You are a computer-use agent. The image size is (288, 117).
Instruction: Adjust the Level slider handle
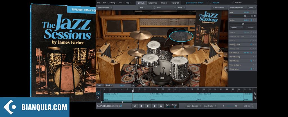click(245, 16)
